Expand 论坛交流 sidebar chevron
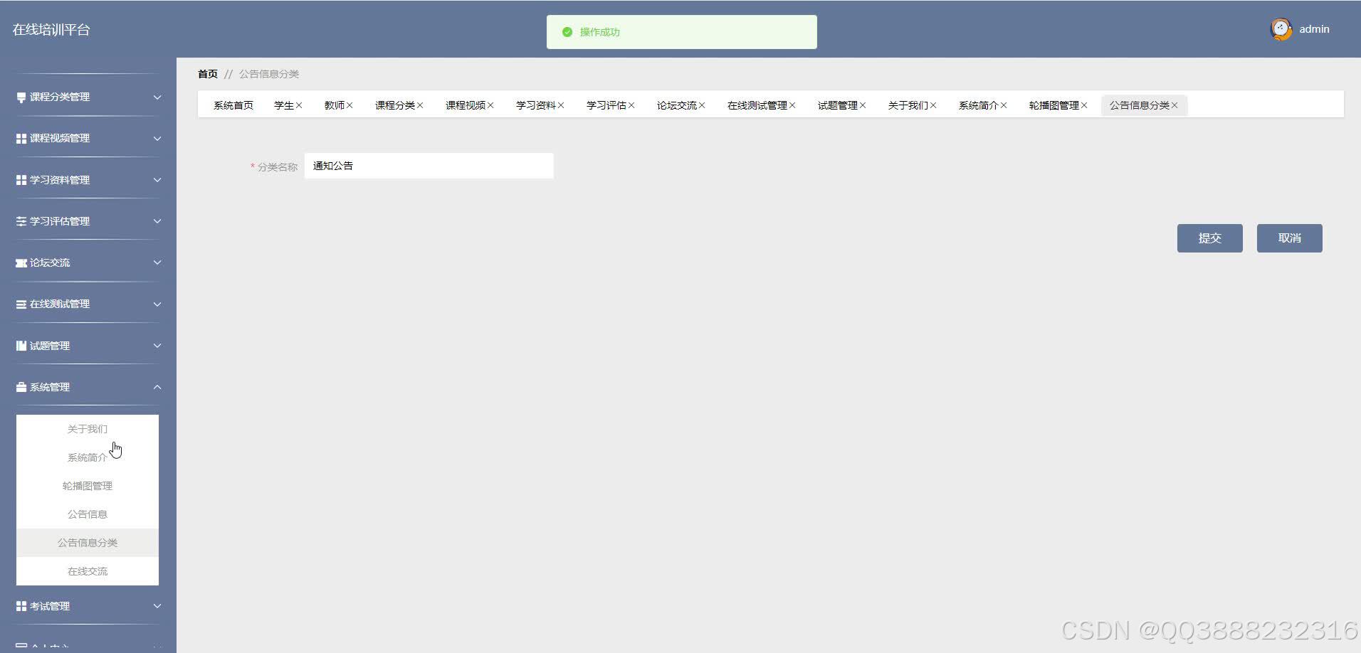The height and width of the screenshot is (653, 1361). [157, 262]
